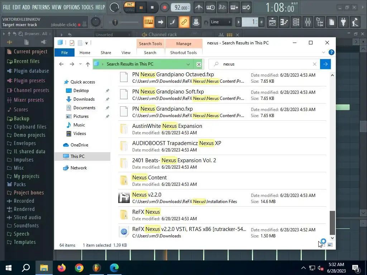
Task: Pause playback in FL Studio transport
Action: click(141, 8)
